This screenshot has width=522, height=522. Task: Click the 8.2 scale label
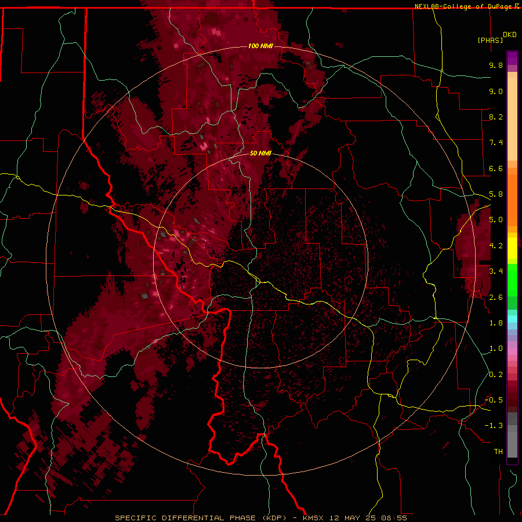point(496,117)
